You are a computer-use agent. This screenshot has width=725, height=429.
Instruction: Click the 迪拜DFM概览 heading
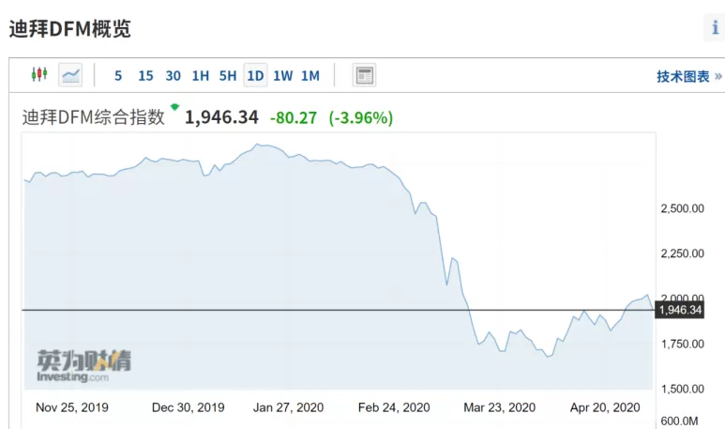click(70, 29)
